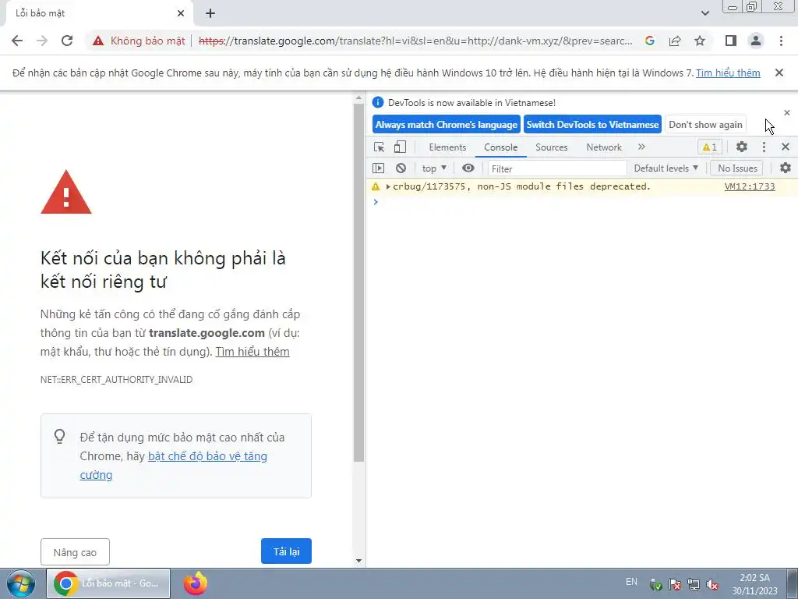The height and width of the screenshot is (599, 798).
Task: Open the tab search chevron
Action: [704, 13]
